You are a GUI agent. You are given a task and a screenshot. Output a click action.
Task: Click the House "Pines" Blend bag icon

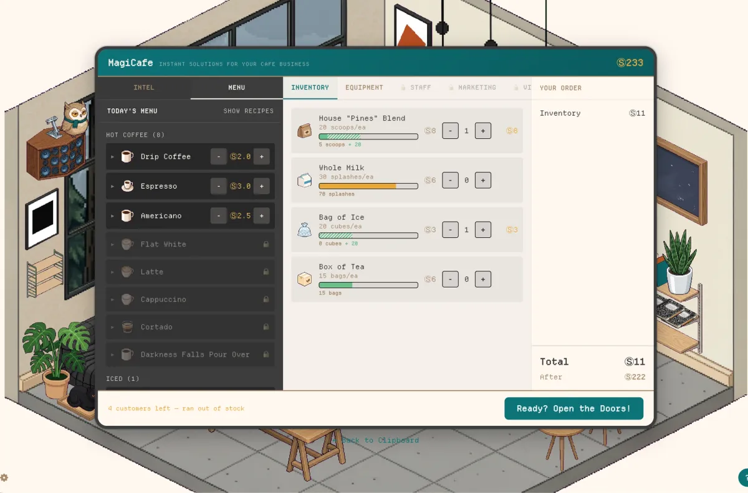pos(305,130)
